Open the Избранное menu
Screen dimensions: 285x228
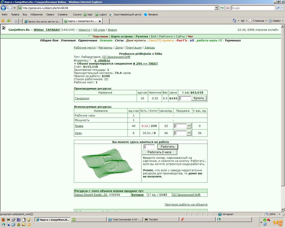click(x=36, y=14)
